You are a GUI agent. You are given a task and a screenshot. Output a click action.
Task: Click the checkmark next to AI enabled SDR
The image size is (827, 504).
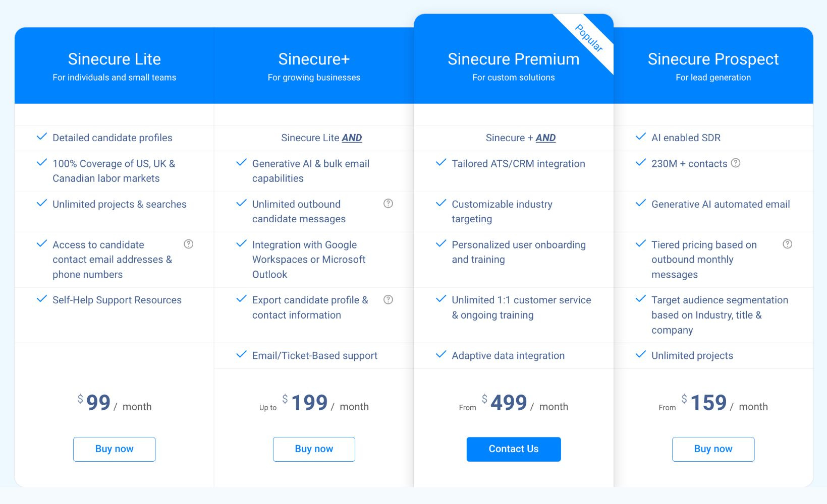point(641,137)
